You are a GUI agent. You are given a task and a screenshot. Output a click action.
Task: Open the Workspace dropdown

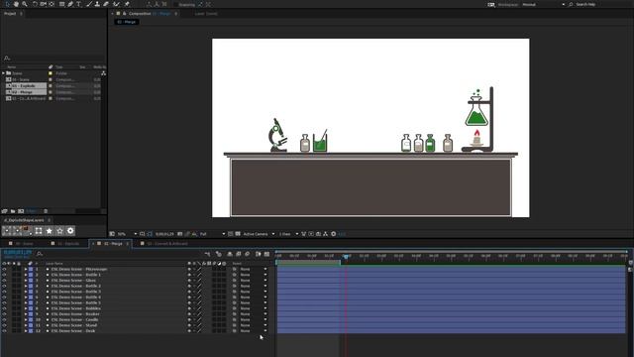click(x=544, y=4)
